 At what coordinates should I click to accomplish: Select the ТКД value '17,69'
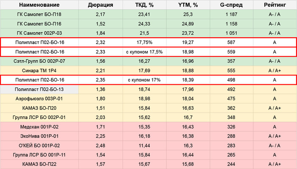[x=144, y=70]
